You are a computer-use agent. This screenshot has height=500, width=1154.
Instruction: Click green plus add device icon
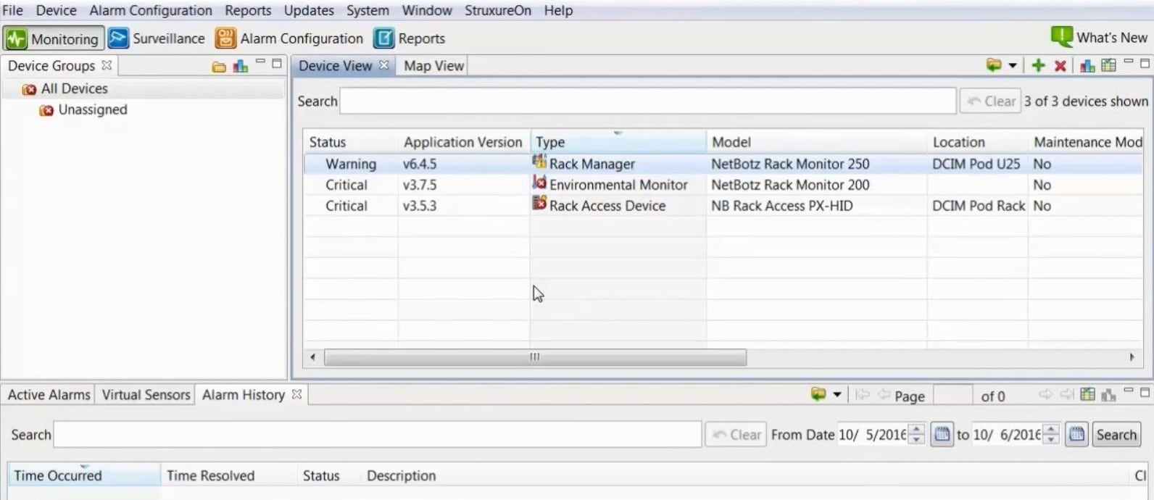tap(1038, 65)
